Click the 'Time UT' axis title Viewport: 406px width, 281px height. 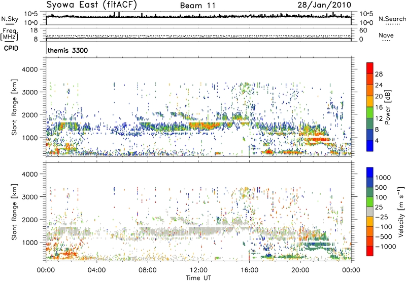coord(198,278)
